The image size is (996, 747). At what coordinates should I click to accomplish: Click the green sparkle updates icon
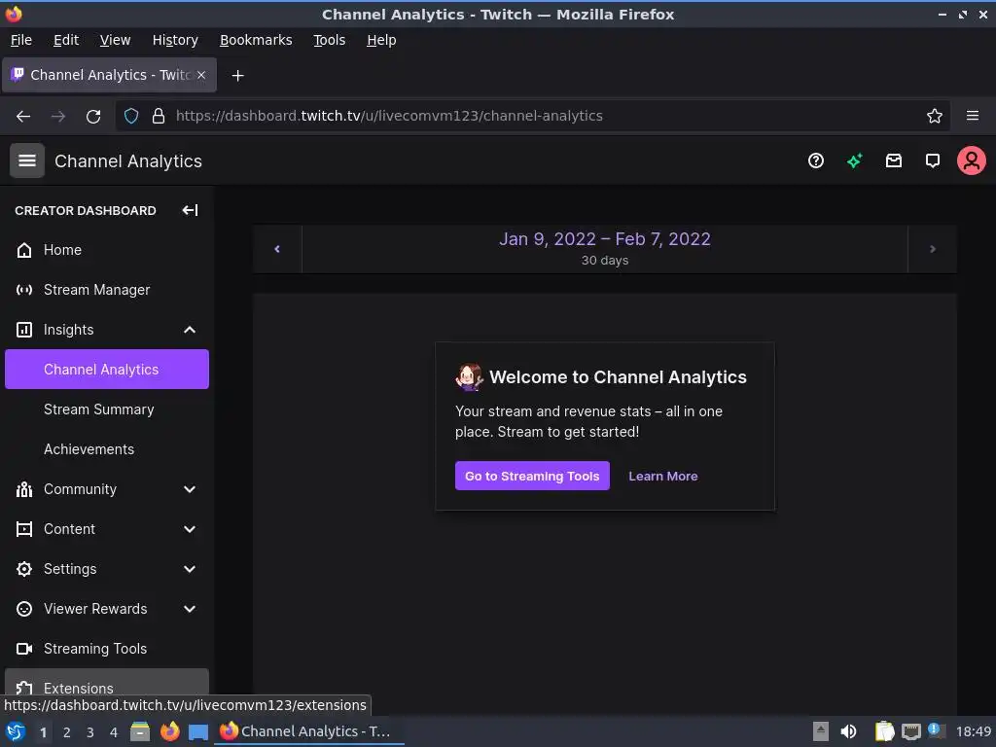click(x=854, y=160)
